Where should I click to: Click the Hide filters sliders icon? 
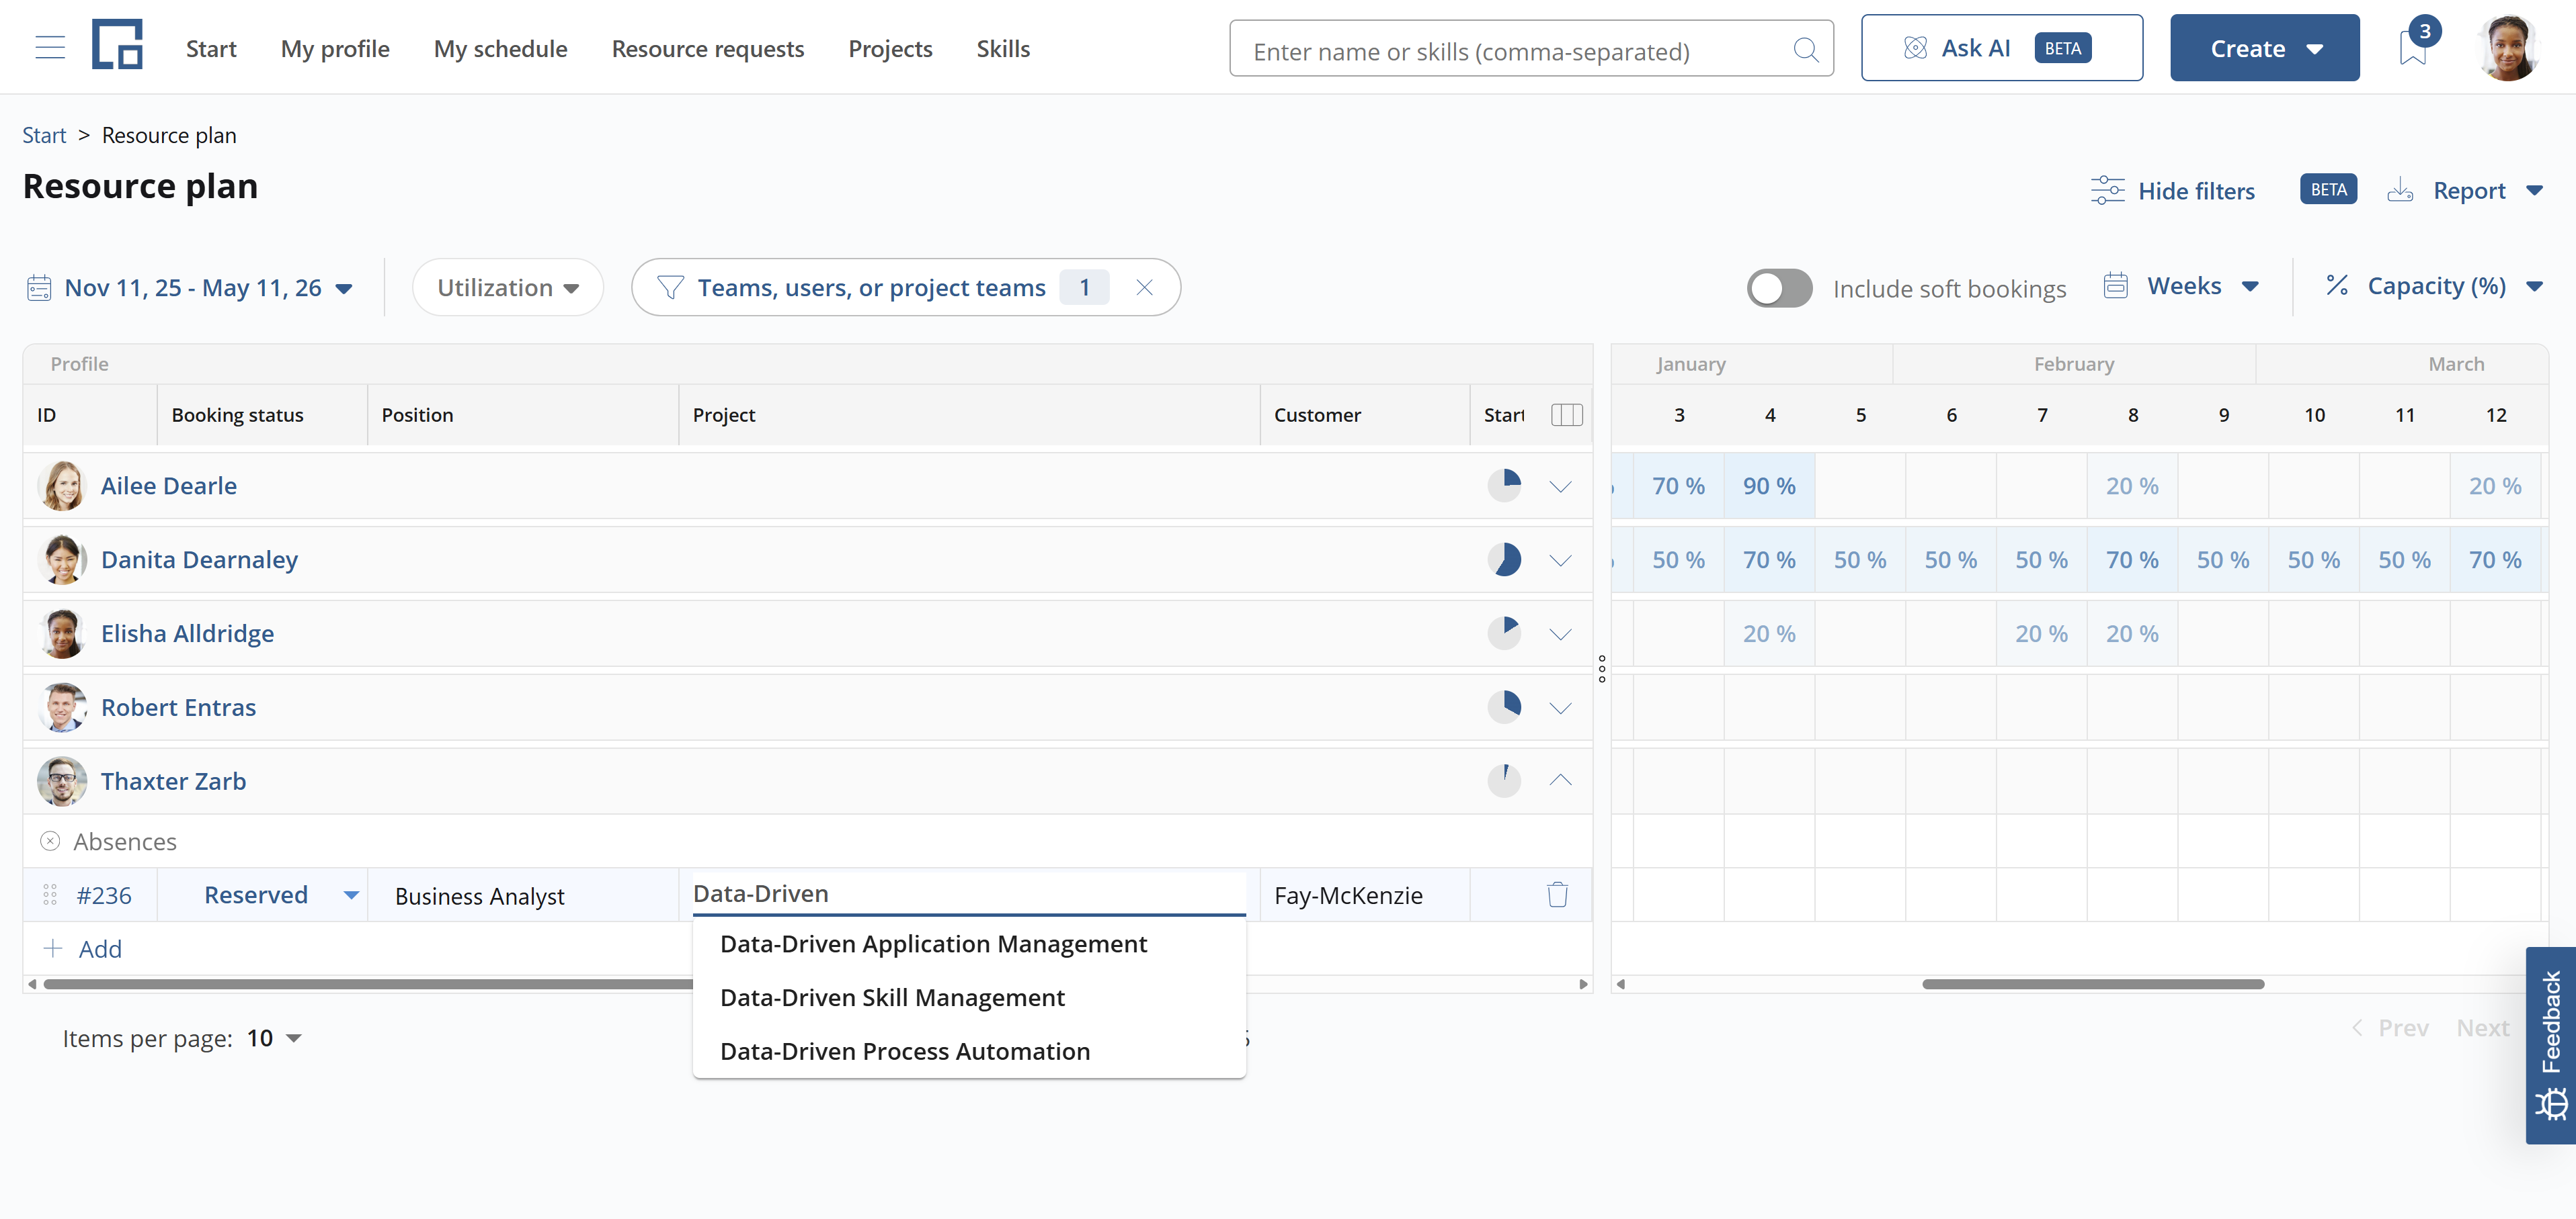pos(2107,190)
